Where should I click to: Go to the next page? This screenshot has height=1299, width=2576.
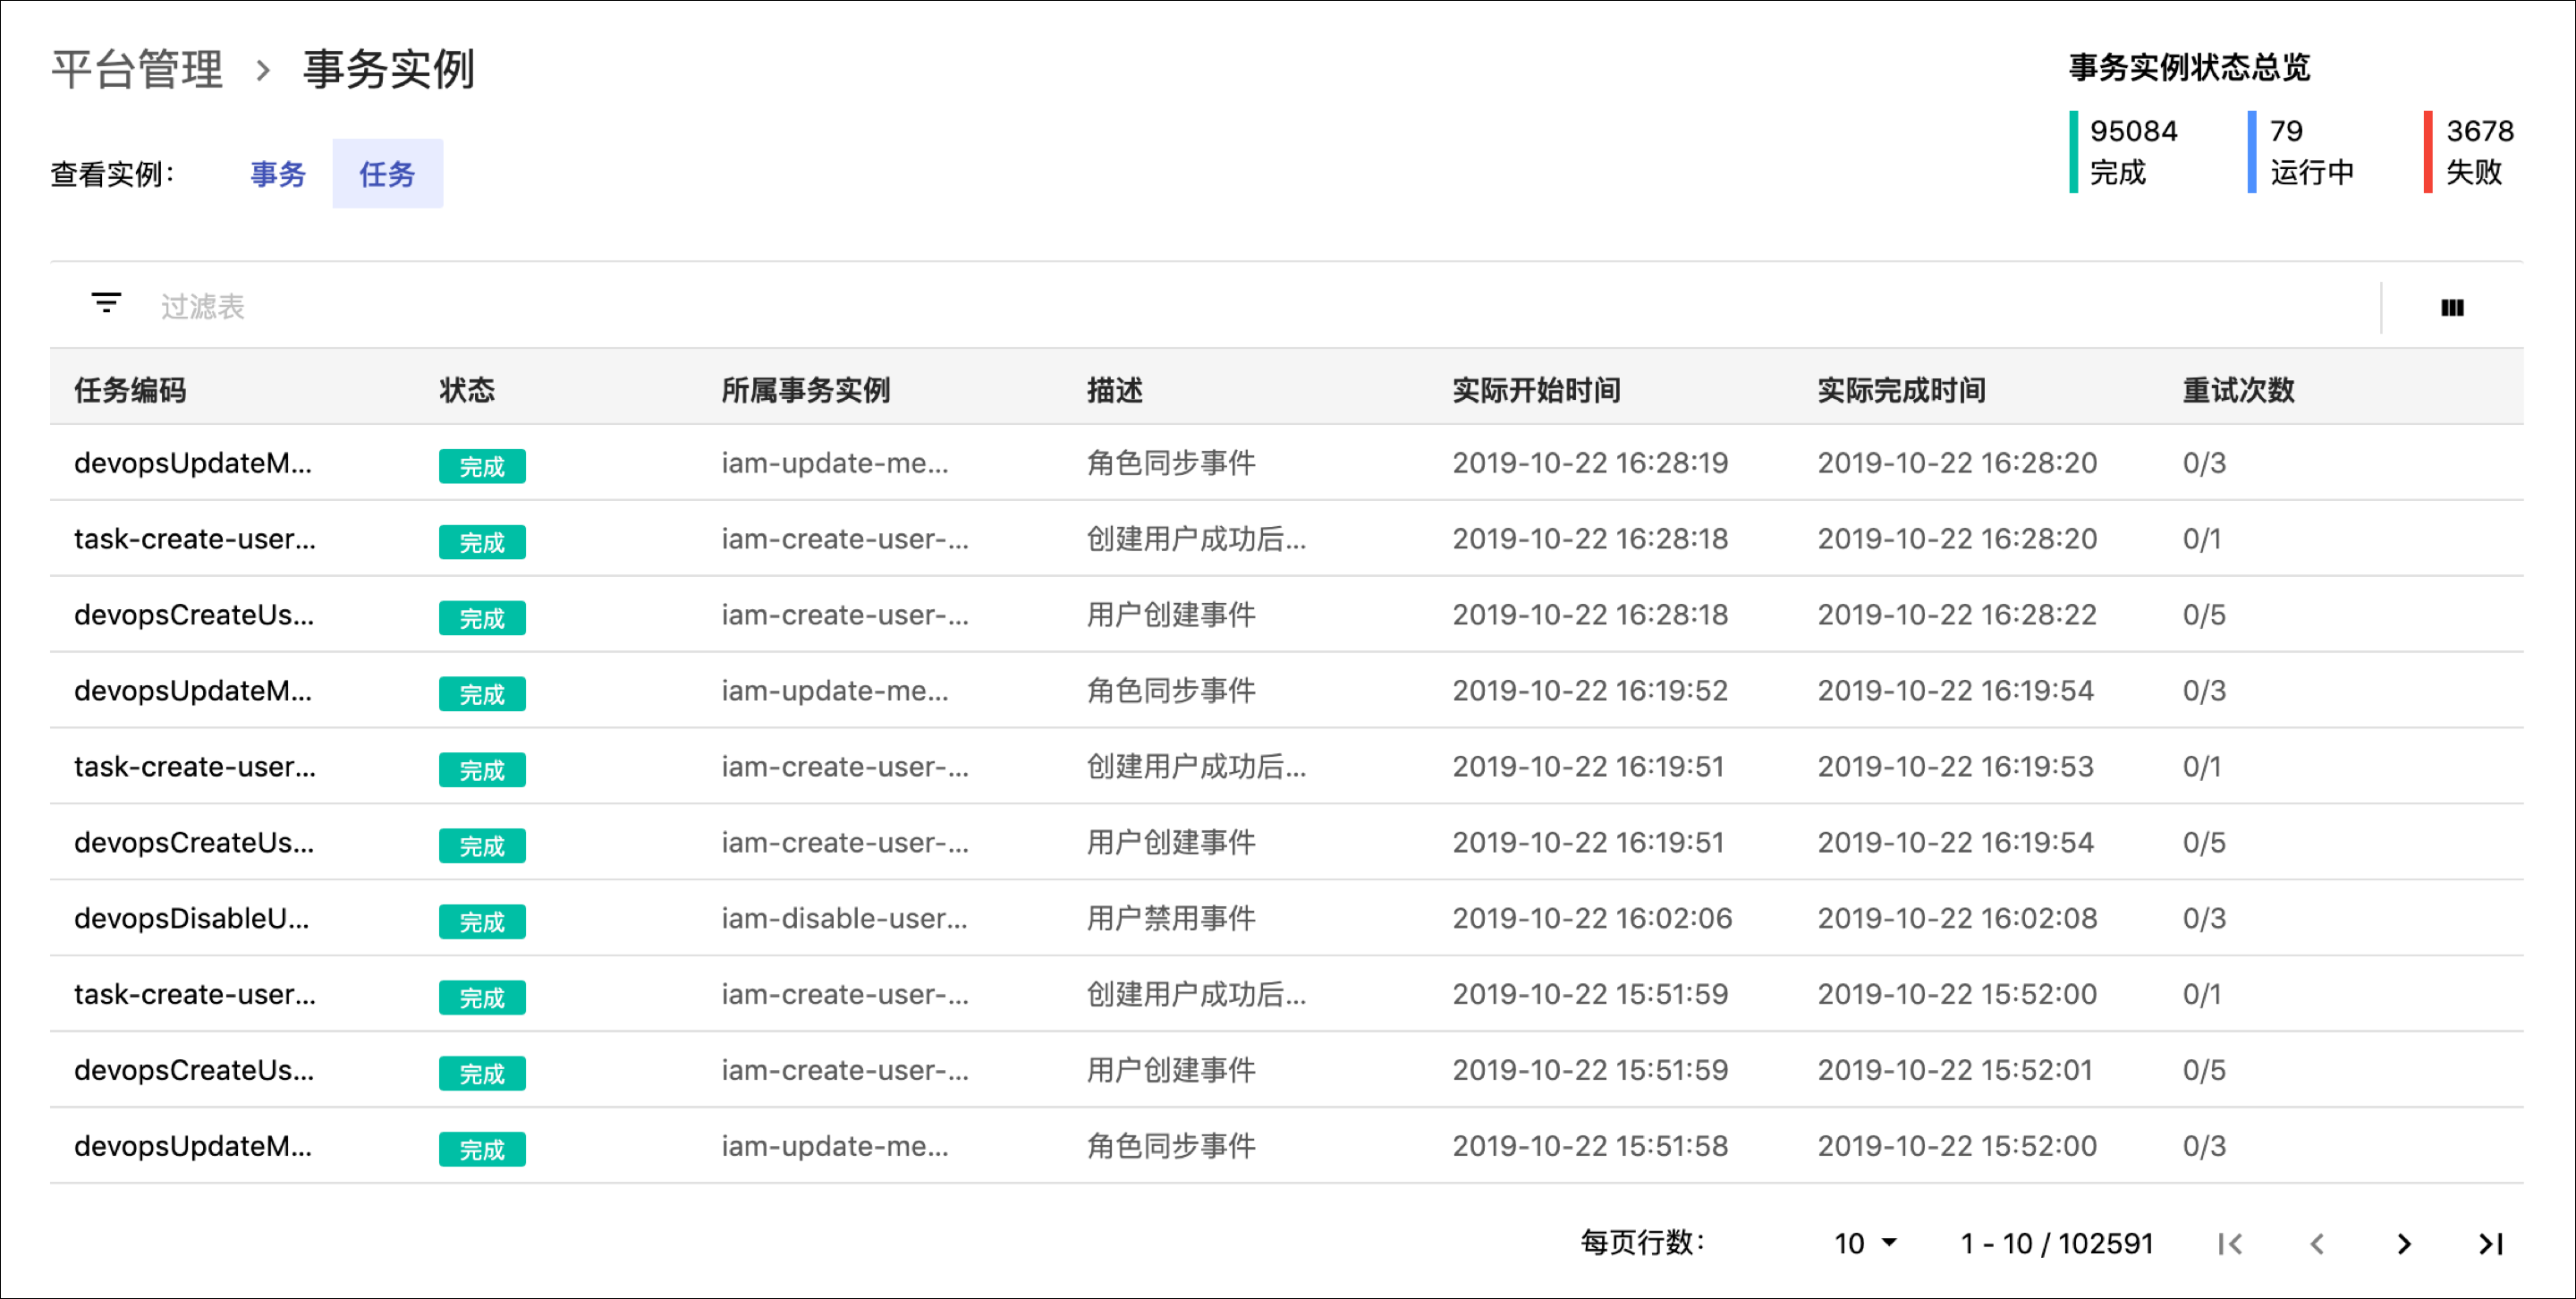click(2404, 1243)
